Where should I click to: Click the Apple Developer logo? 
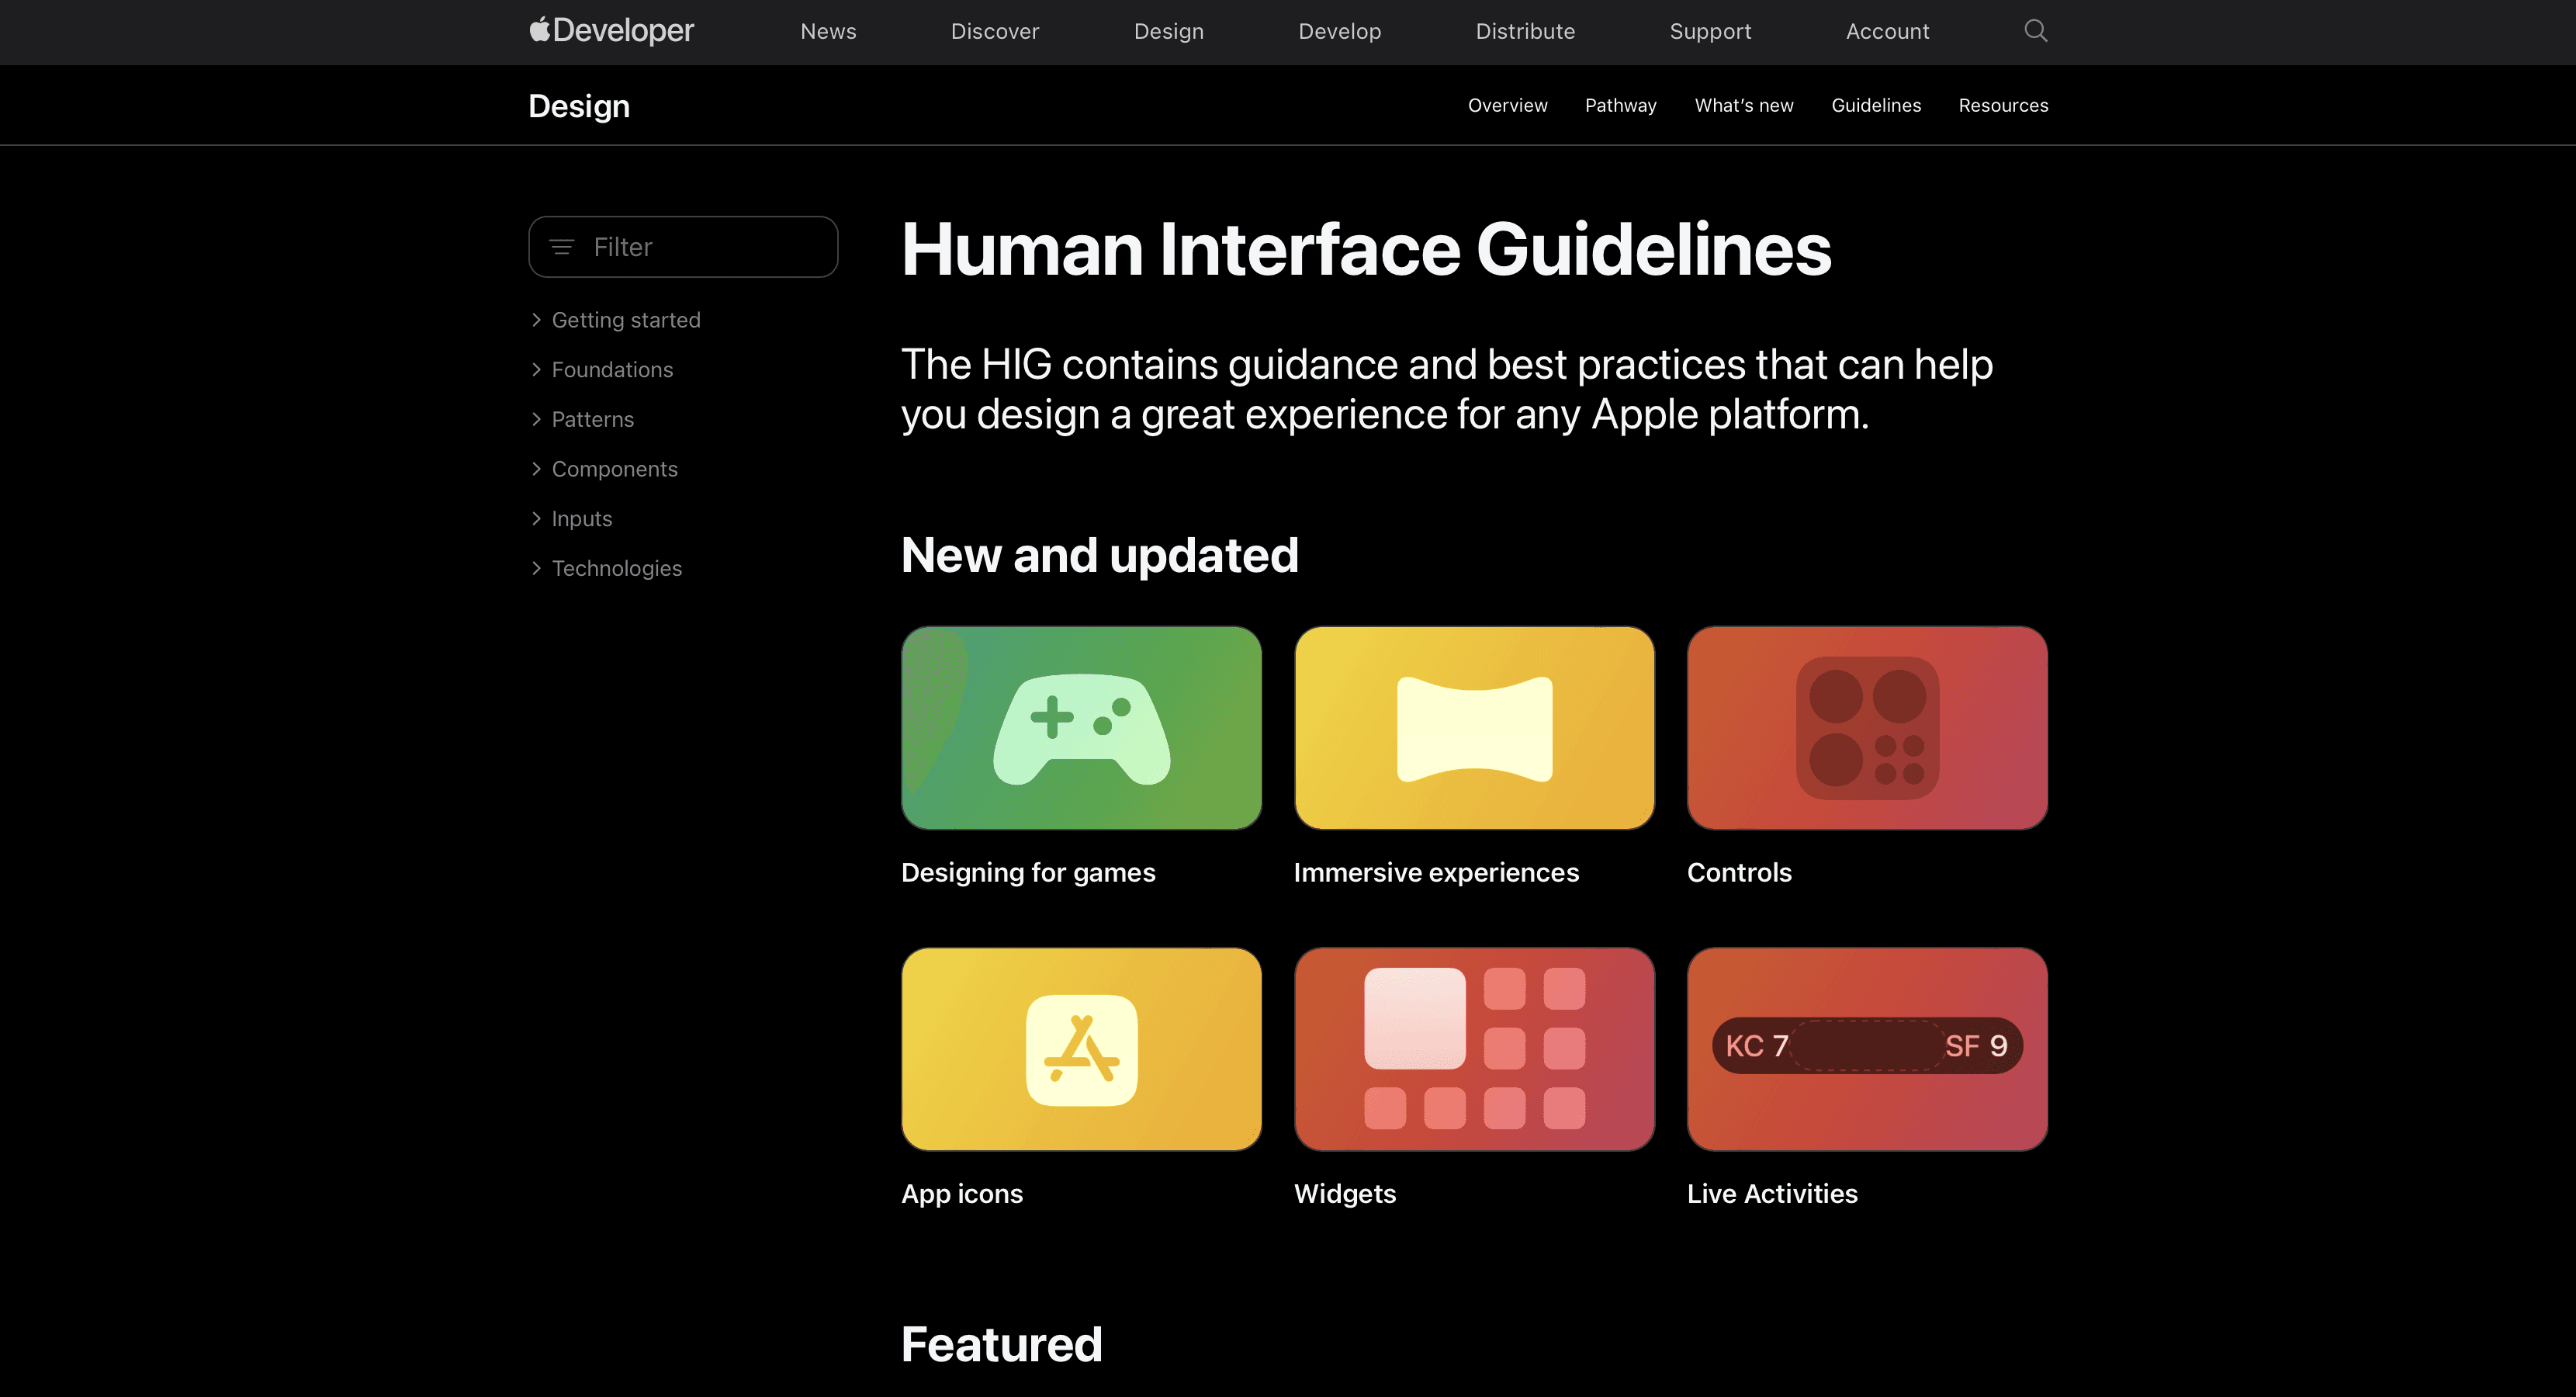[611, 31]
